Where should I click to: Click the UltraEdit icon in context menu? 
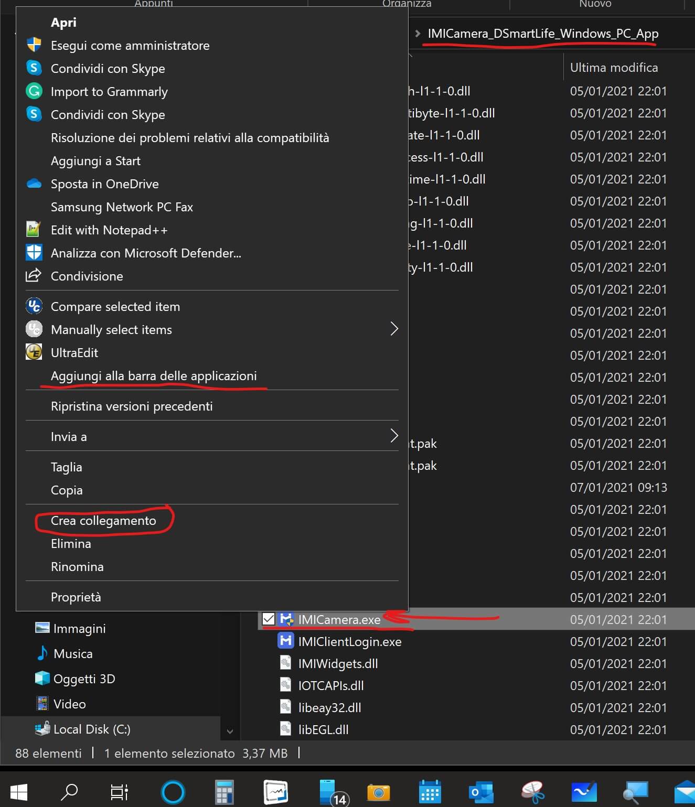click(x=34, y=352)
